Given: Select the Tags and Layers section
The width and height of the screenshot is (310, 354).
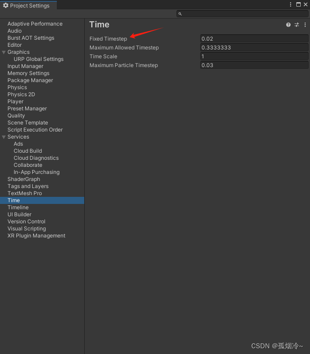Looking at the screenshot, I should [x=28, y=186].
